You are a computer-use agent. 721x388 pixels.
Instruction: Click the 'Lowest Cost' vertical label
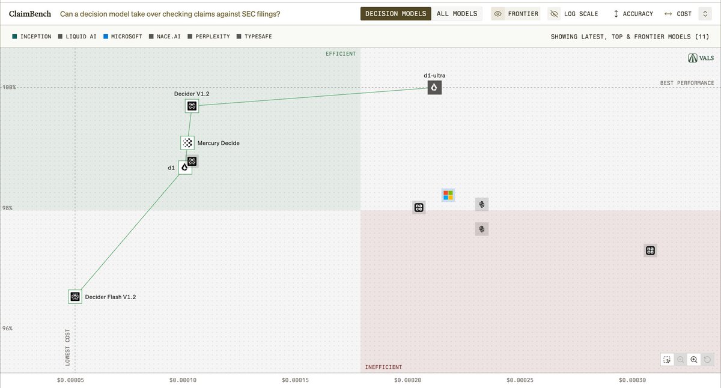coord(67,348)
